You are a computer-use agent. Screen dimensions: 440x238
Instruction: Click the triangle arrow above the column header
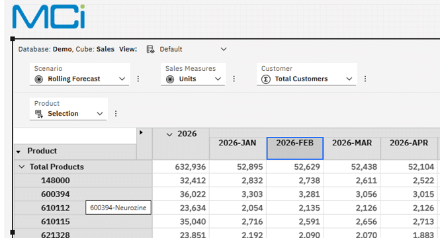tap(141, 132)
